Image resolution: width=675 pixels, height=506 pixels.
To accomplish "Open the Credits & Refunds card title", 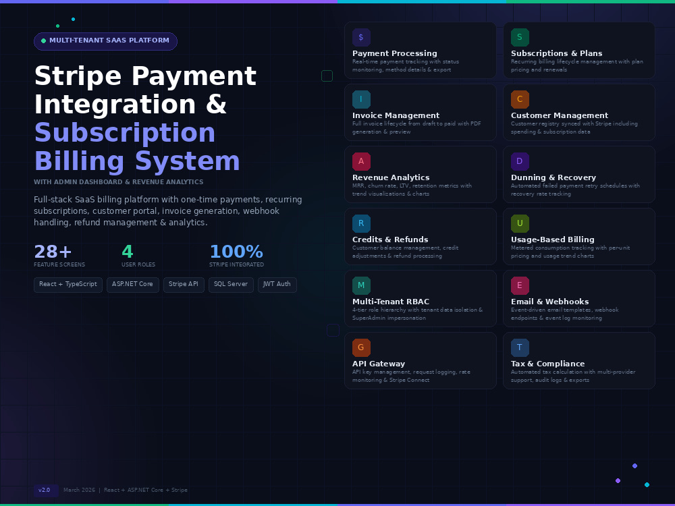I will point(390,240).
